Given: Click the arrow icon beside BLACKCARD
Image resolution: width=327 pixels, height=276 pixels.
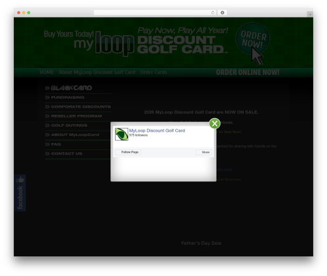Looking at the screenshot, I should pyautogui.click(x=48, y=88).
